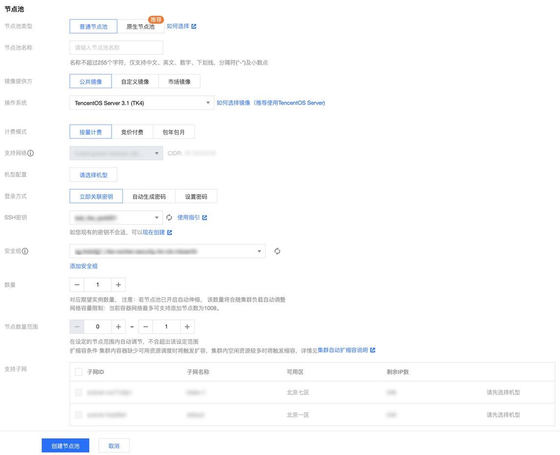Viewport: 560px width, 455px height.
Task: Select 原生节点池 node pool type
Action: pos(140,26)
